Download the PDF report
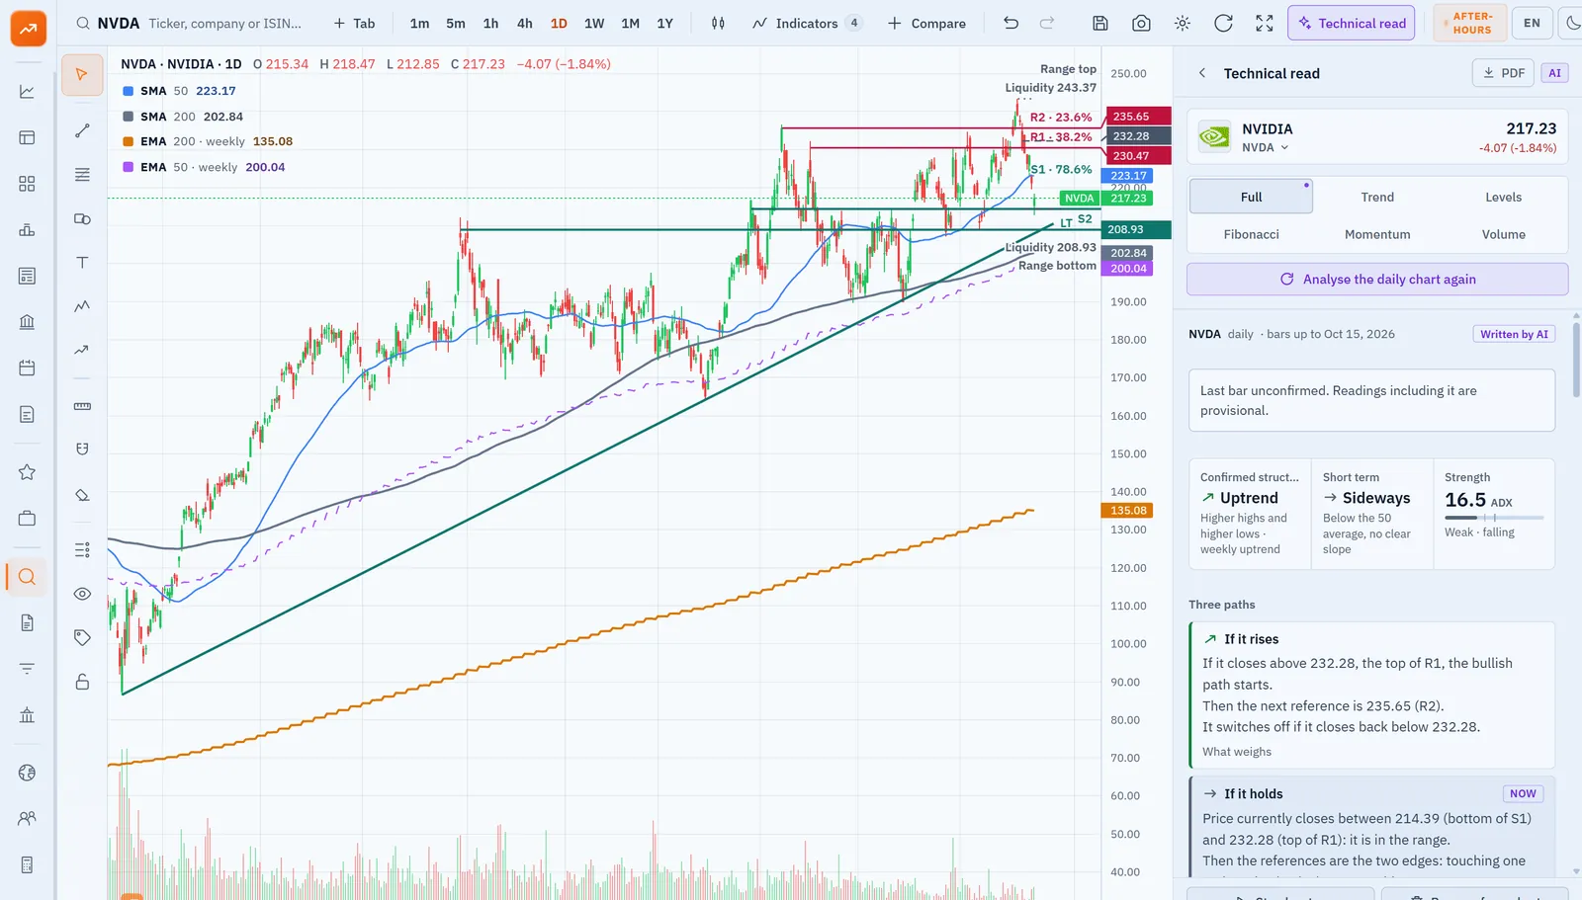The width and height of the screenshot is (1582, 900). pos(1503,73)
